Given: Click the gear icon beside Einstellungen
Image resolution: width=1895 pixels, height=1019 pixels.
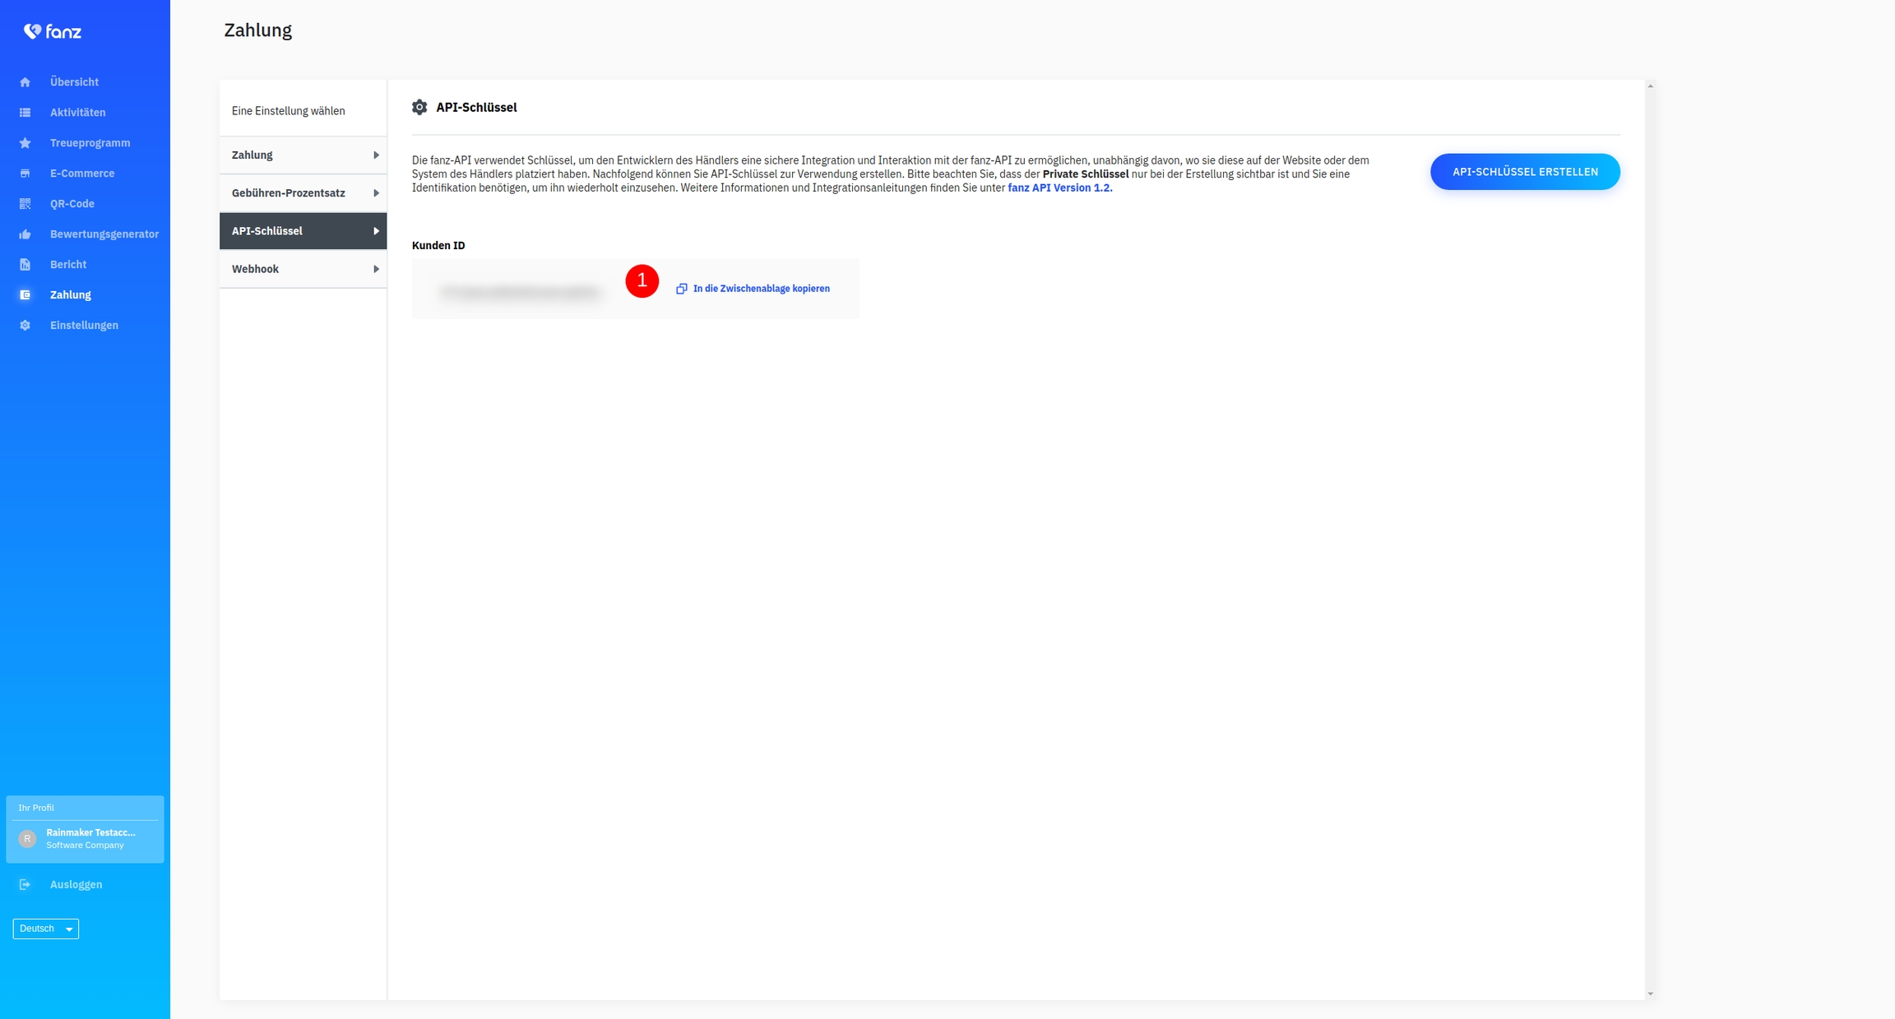Looking at the screenshot, I should point(25,326).
